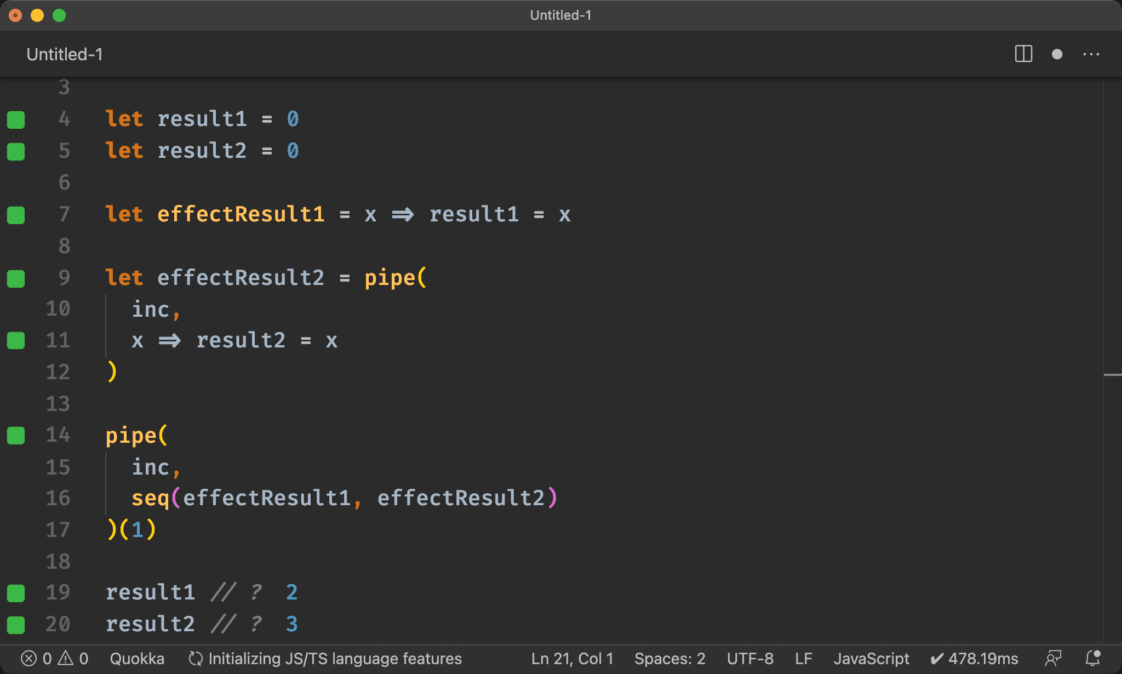1122x674 pixels.
Task: Click effectResult2 identifier on line 9
Action: [x=241, y=277]
